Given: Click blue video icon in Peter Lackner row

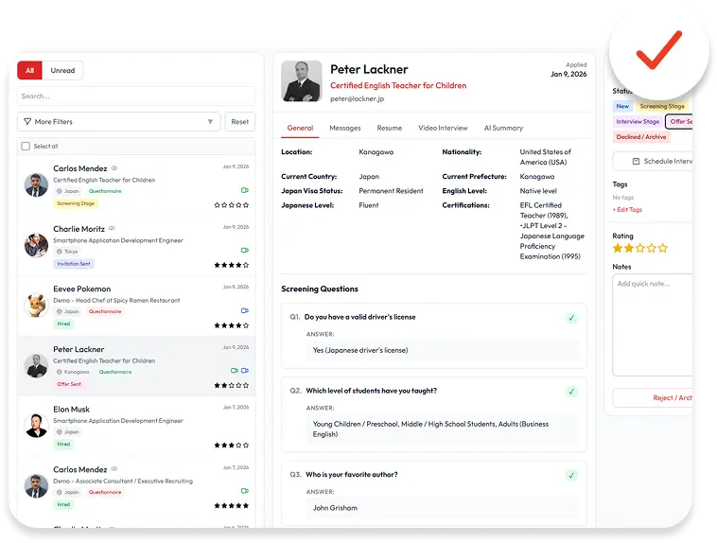Looking at the screenshot, I should pos(245,371).
